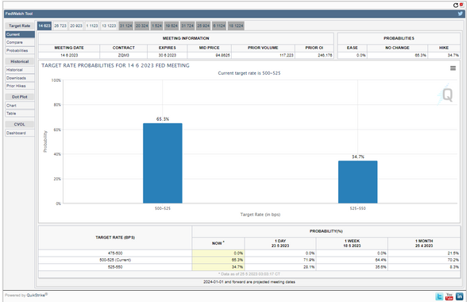Open the chart context menu hamburger icon

[453, 68]
